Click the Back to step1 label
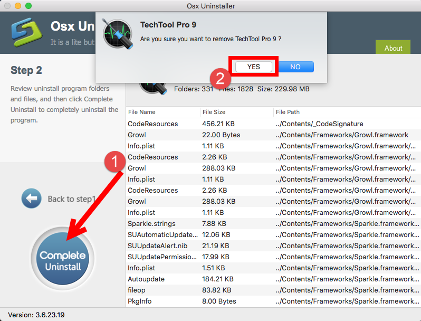The image size is (421, 321). pyautogui.click(x=72, y=199)
